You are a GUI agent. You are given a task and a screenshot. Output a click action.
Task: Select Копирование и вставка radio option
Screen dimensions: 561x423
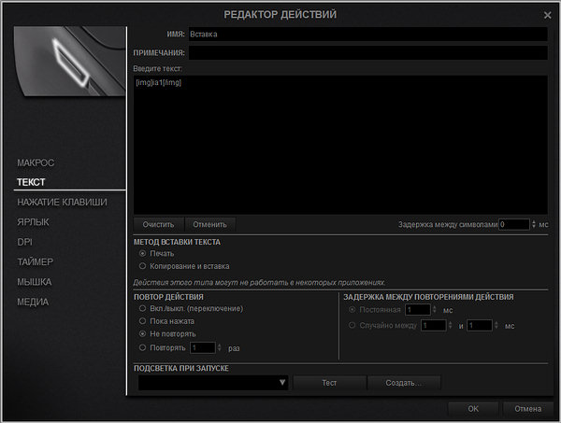coord(142,266)
